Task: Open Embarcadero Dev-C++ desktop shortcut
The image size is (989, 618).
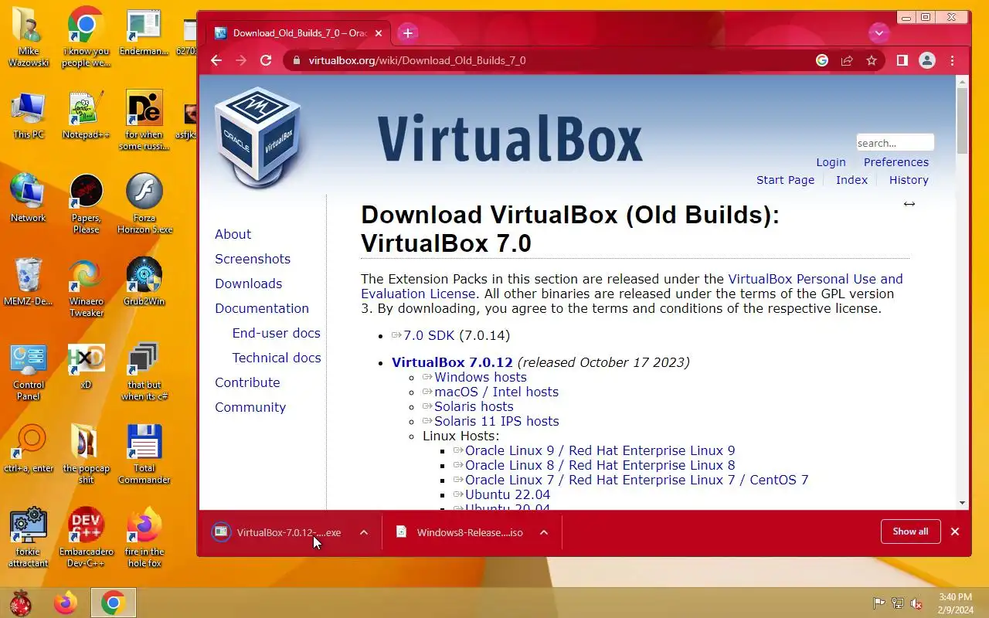Action: [86, 538]
